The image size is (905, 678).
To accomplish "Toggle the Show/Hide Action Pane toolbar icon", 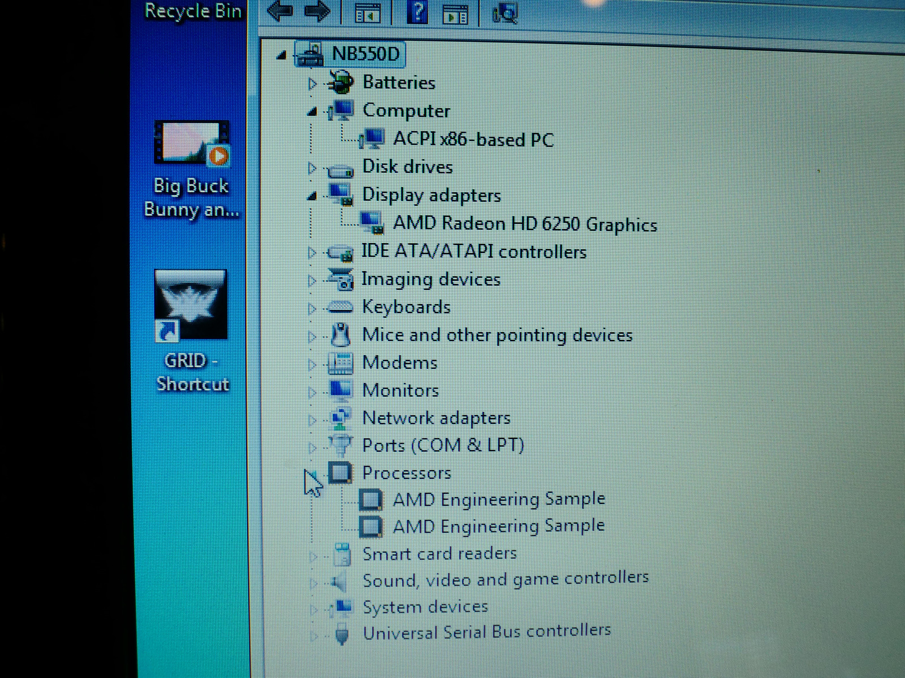I will point(455,14).
